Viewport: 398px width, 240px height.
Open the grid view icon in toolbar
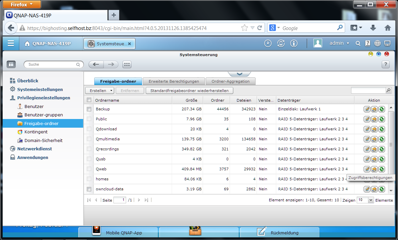tap(127, 65)
